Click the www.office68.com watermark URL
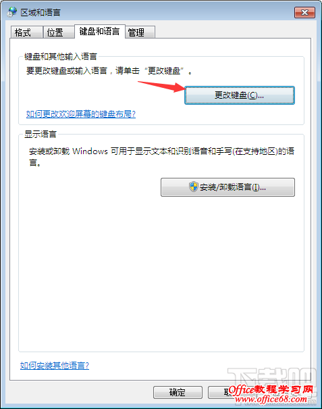The image size is (322, 409). pyautogui.click(x=271, y=399)
